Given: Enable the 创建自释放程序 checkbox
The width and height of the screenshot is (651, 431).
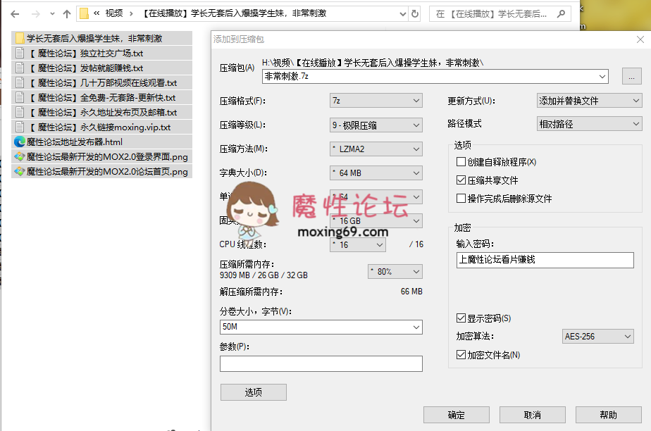Looking at the screenshot, I should (x=461, y=162).
